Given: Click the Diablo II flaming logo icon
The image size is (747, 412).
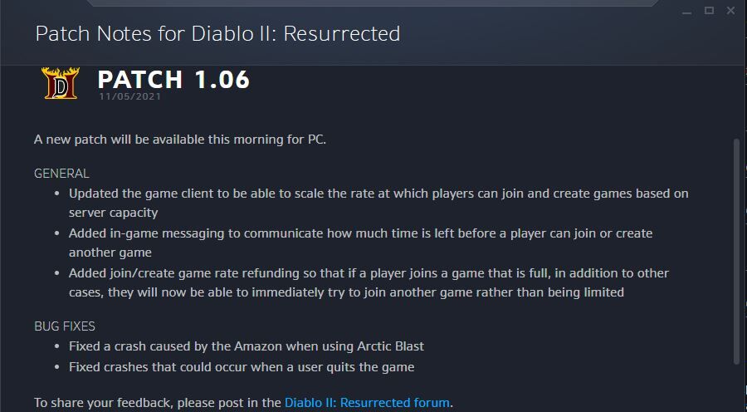Looking at the screenshot, I should click(x=60, y=83).
